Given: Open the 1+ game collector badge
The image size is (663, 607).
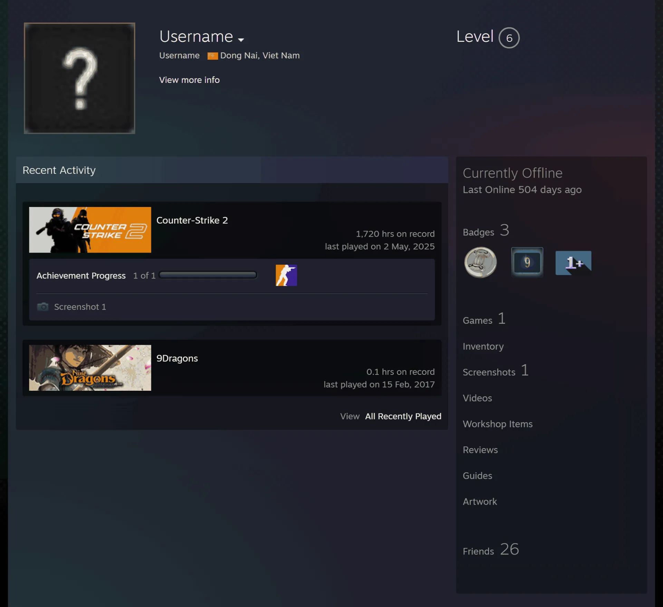Looking at the screenshot, I should [573, 263].
